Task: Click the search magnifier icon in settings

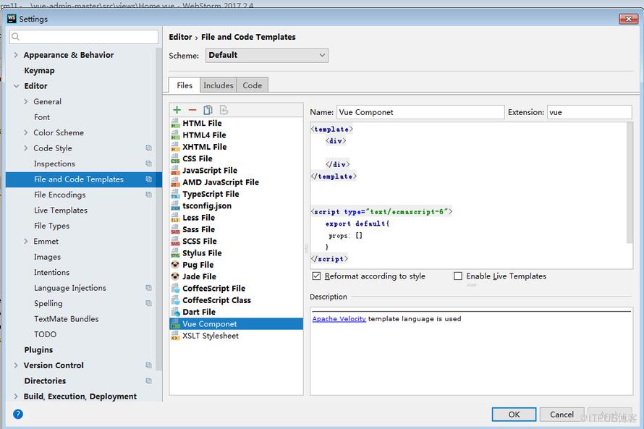Action: tap(16, 37)
